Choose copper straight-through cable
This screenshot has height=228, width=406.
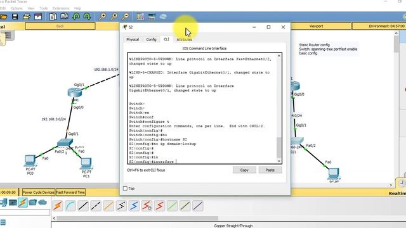point(83,206)
